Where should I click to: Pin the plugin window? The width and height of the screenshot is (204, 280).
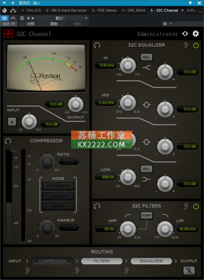pyautogui.click(x=190, y=3)
